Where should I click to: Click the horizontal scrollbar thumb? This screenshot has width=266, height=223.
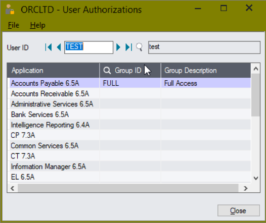click(x=128, y=188)
